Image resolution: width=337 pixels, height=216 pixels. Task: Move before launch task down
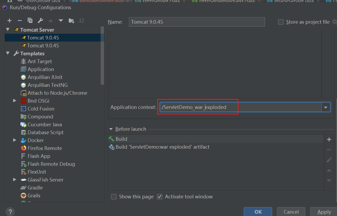click(329, 180)
